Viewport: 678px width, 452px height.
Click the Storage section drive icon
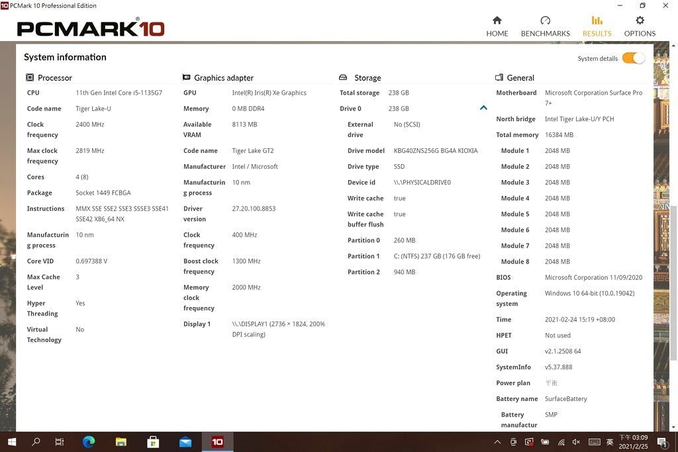(x=343, y=77)
